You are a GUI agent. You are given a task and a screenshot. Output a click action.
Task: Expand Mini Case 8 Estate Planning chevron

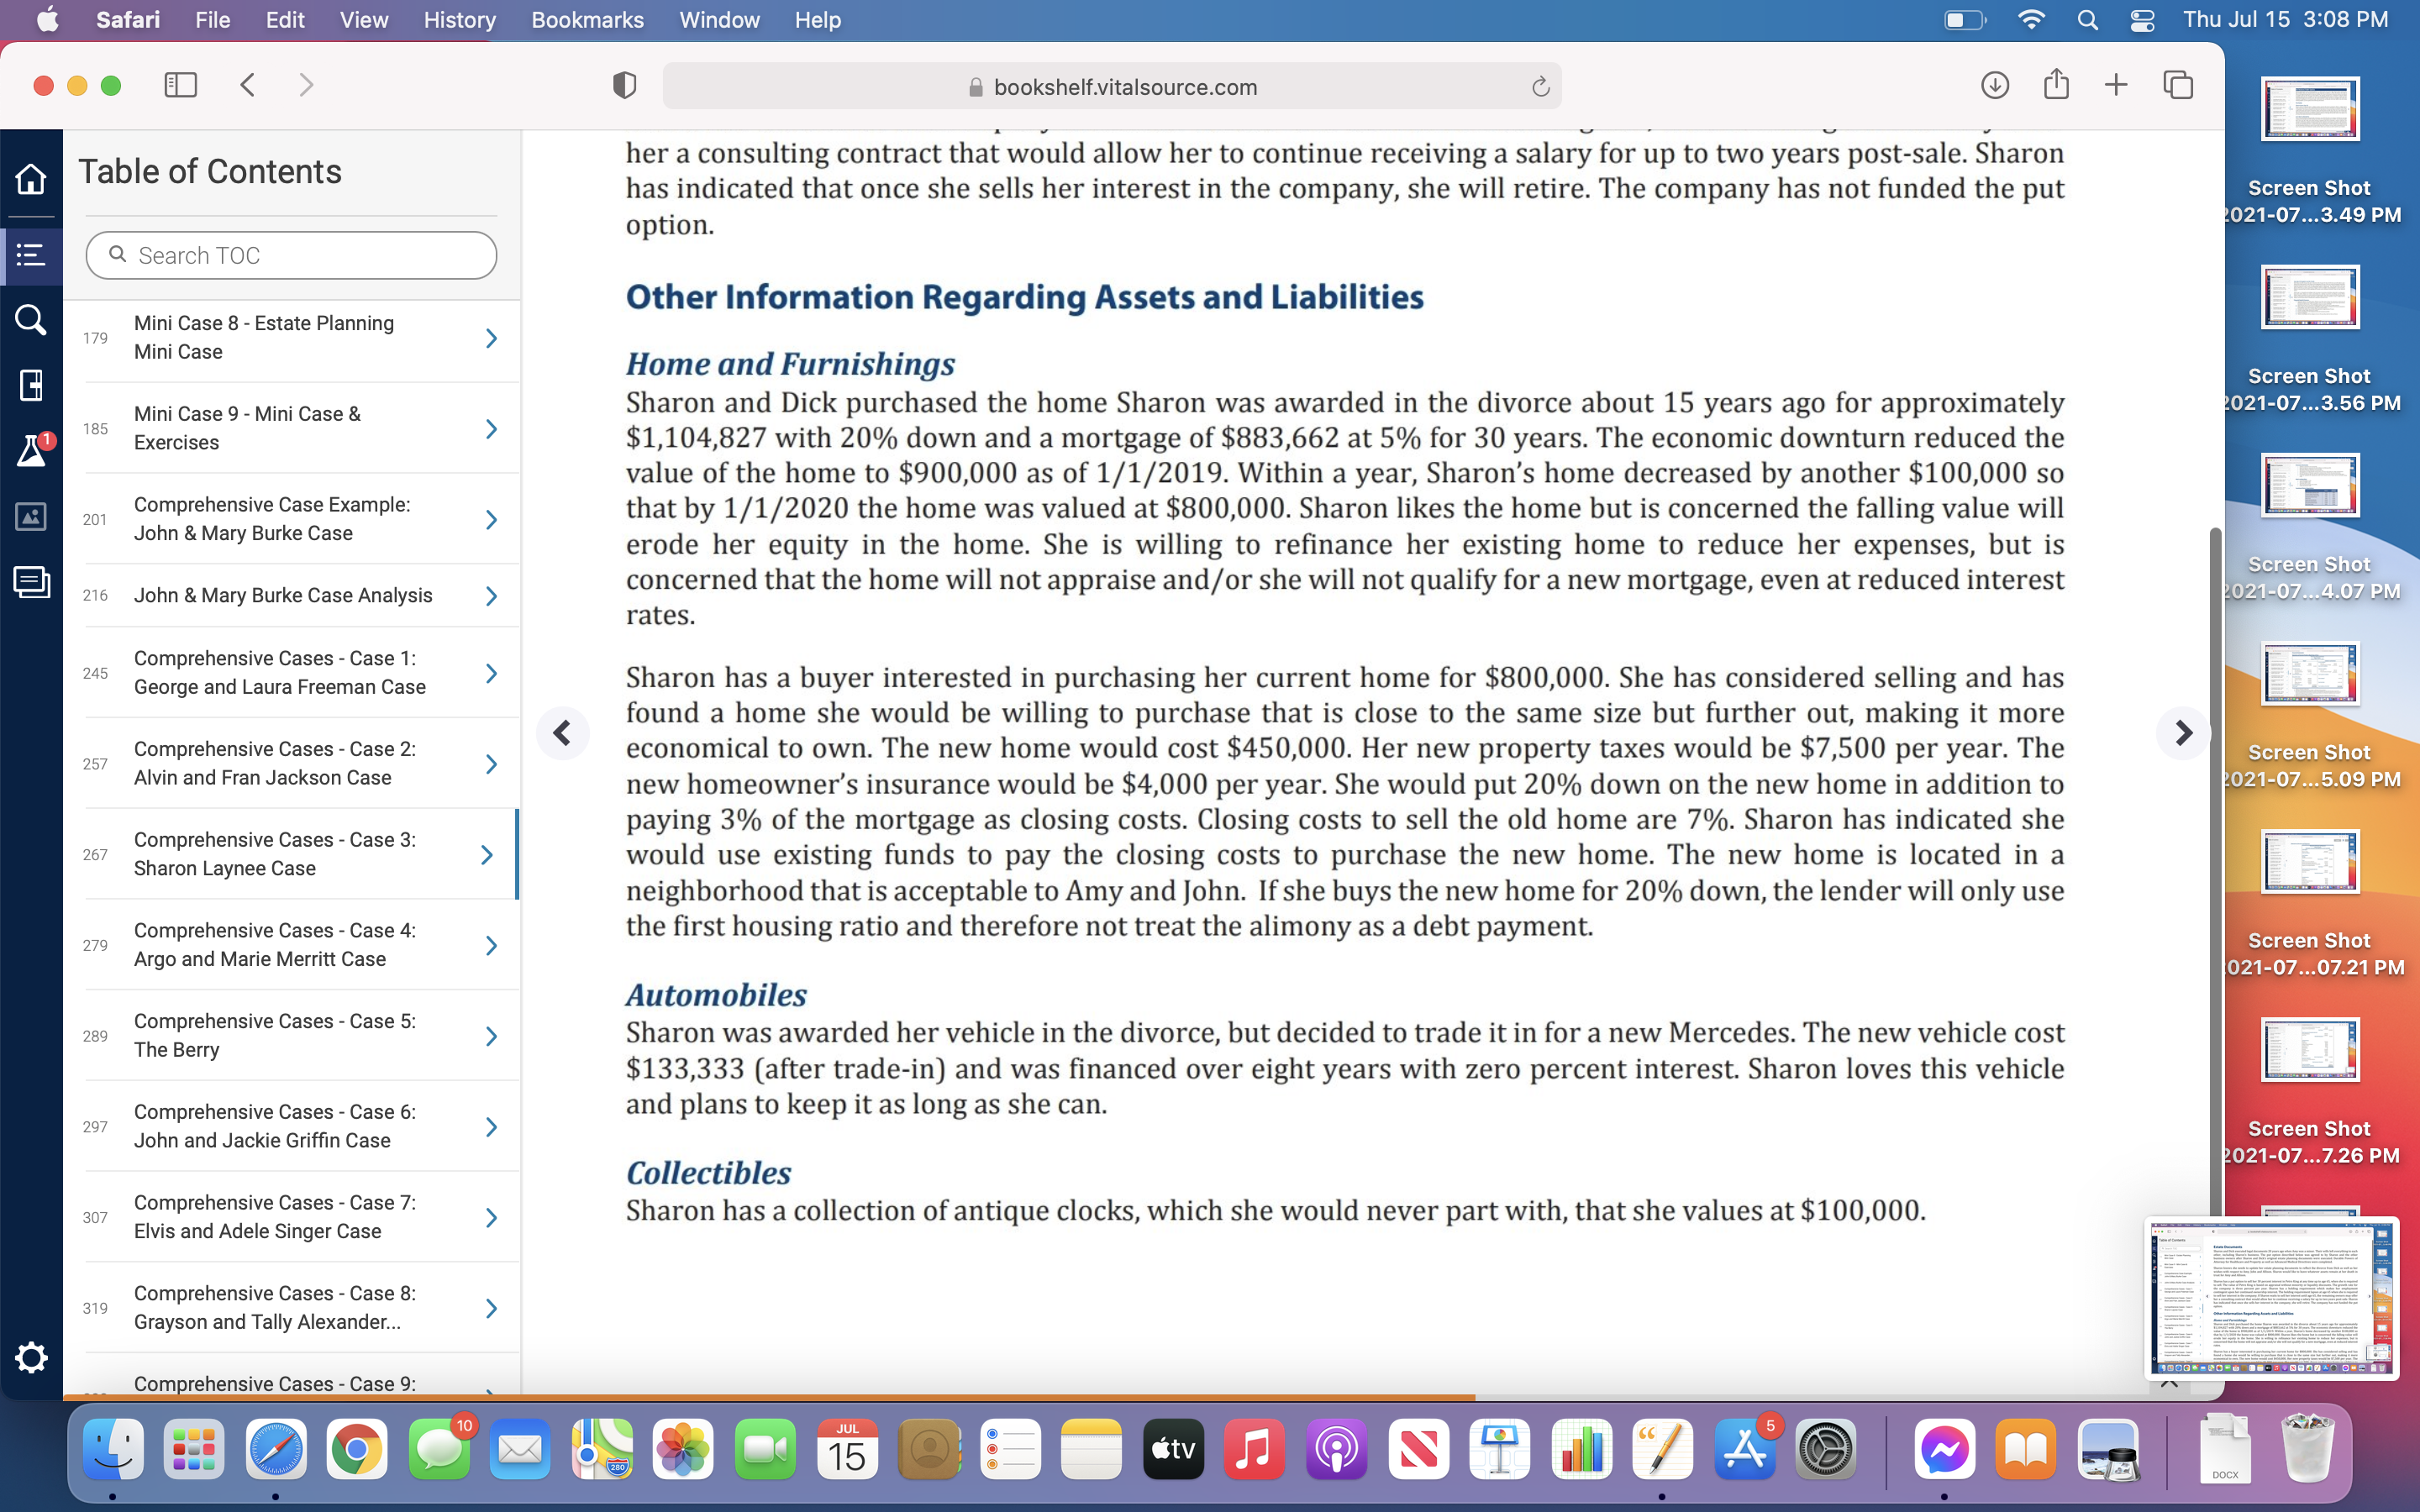coord(491,338)
